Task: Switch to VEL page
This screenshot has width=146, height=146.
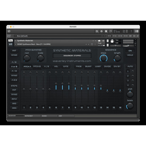Action: [x=56, y=66]
